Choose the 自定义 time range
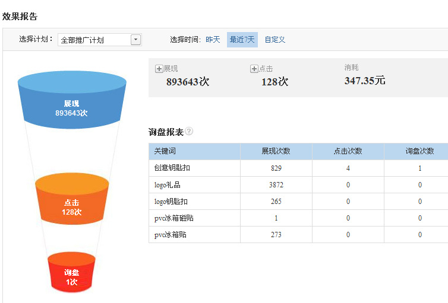Image resolution: width=448 pixels, height=303 pixels. pos(275,40)
